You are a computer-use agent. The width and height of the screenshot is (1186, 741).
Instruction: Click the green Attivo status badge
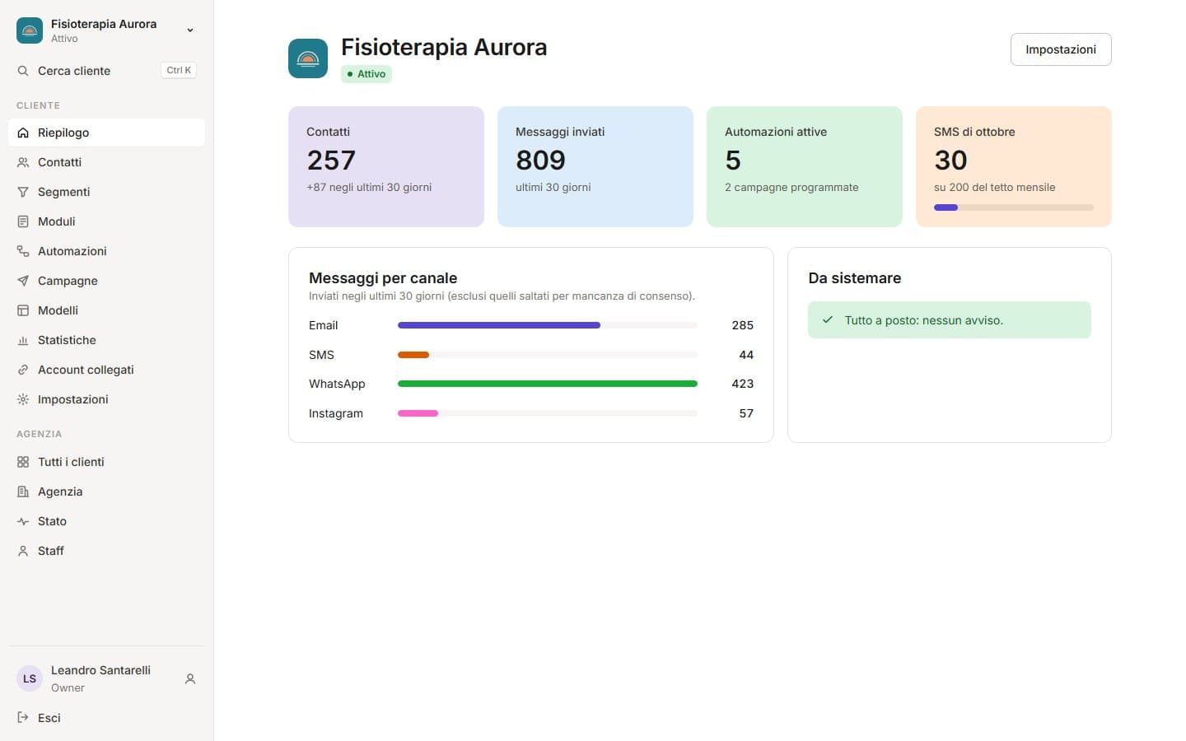point(367,74)
